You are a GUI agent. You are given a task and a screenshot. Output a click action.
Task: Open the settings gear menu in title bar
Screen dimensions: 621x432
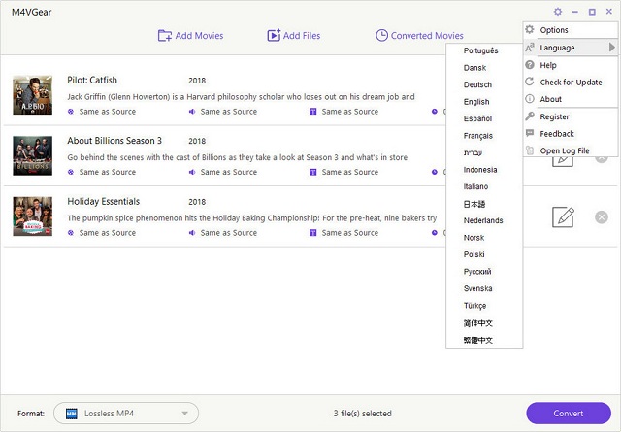coord(558,12)
